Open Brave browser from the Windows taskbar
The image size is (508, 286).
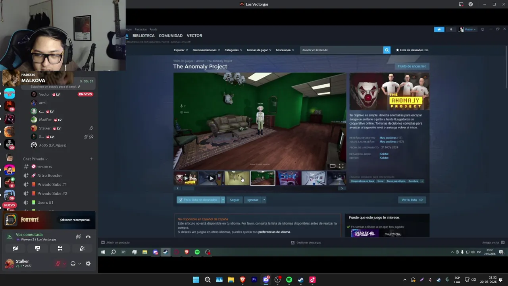pyautogui.click(x=242, y=280)
